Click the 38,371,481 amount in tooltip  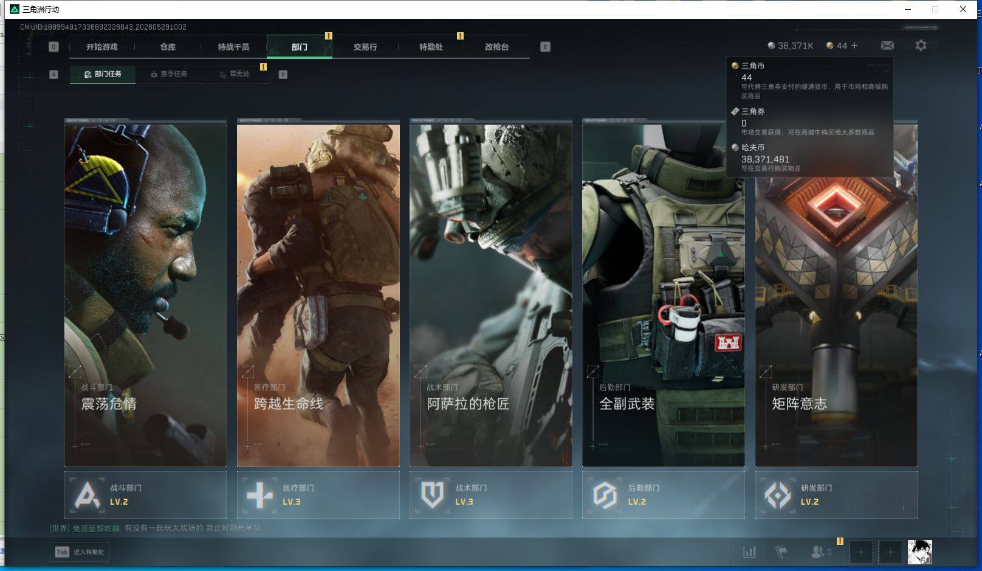(x=765, y=159)
